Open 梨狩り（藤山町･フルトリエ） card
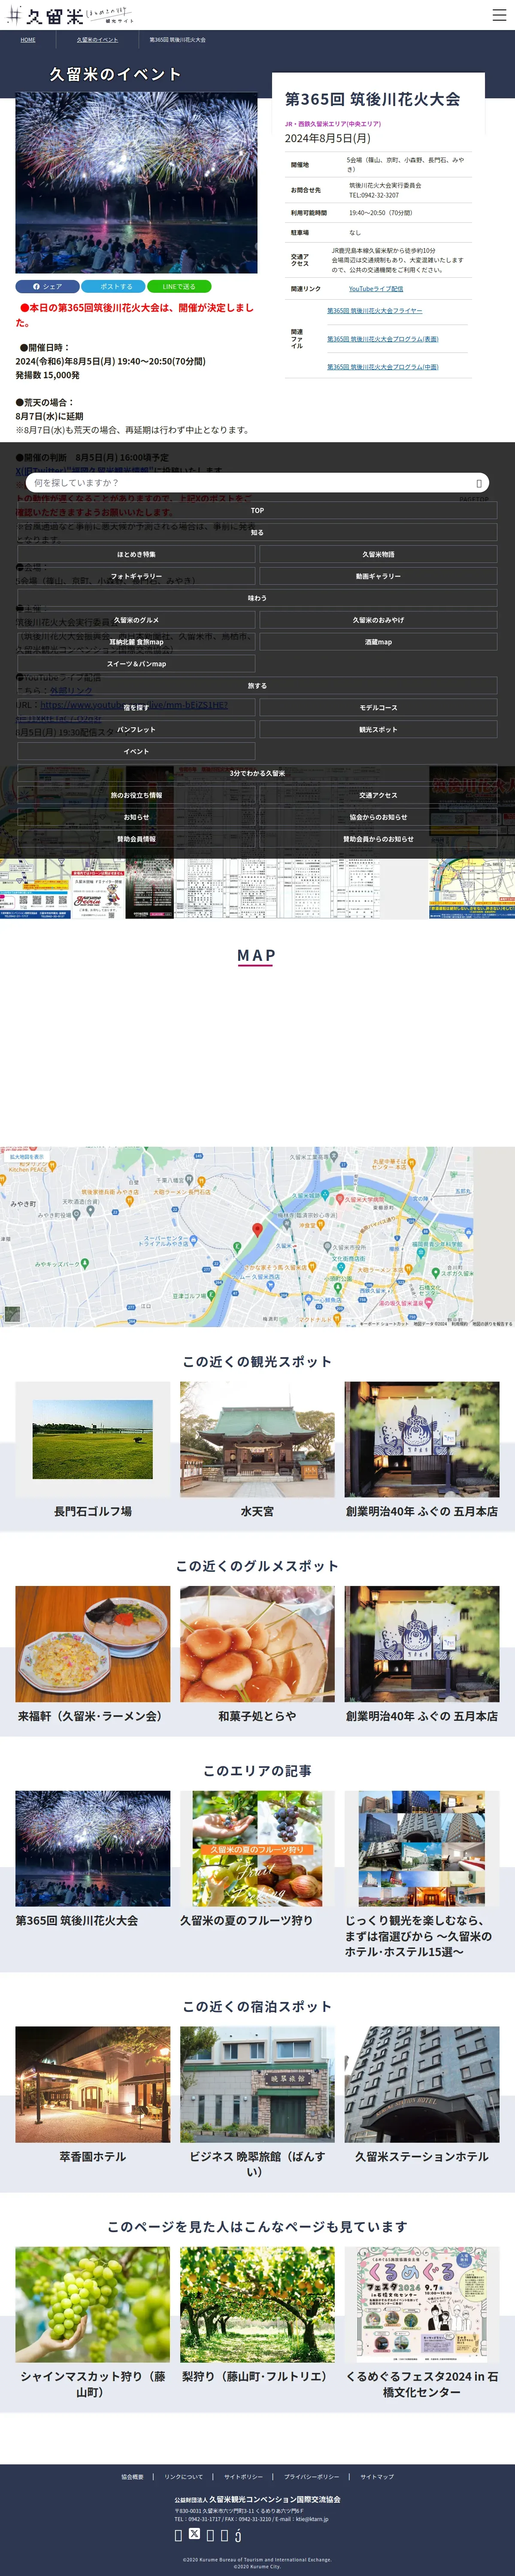Image resolution: width=515 pixels, height=2576 pixels. 257,2316
